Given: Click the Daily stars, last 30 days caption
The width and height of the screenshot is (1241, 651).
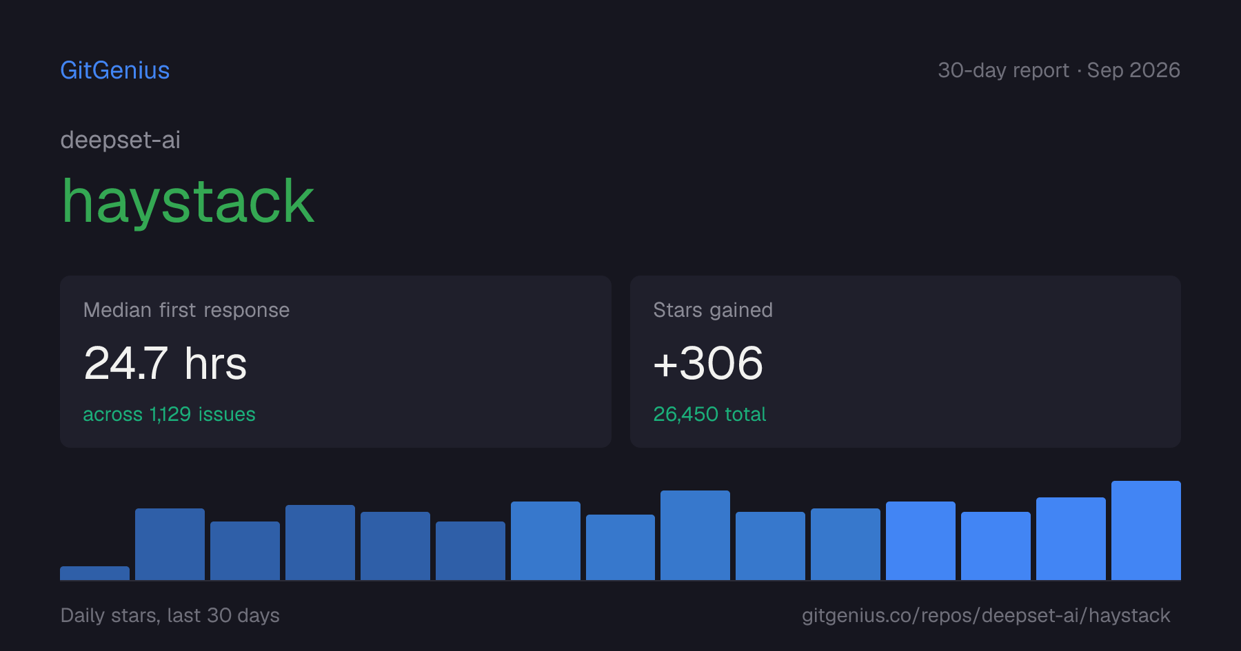Looking at the screenshot, I should click(170, 615).
